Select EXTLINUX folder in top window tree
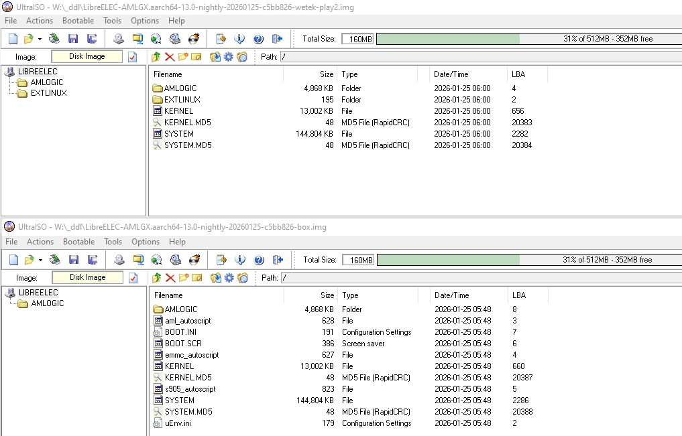 pos(48,93)
